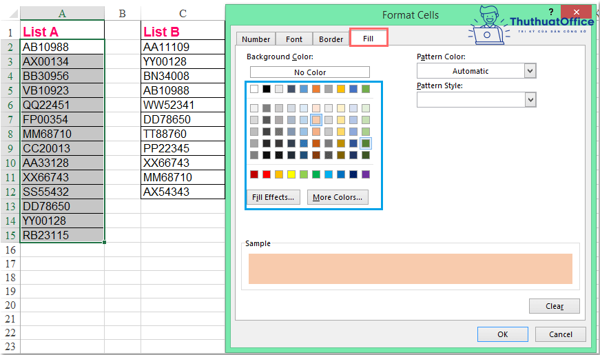Pick the dark navy standard color
This screenshot has width=600, height=355.
click(x=353, y=174)
